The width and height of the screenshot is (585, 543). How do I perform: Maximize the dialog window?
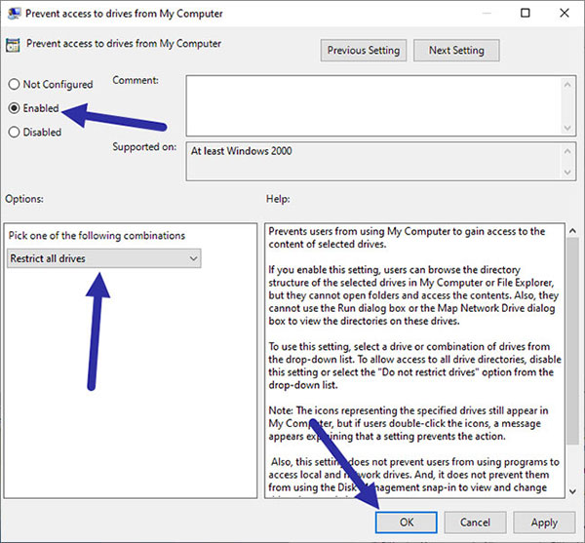[x=525, y=13]
